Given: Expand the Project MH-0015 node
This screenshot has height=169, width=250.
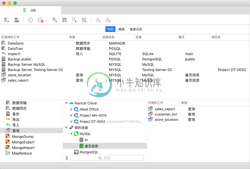Looking at the screenshot, I should click(71, 115).
